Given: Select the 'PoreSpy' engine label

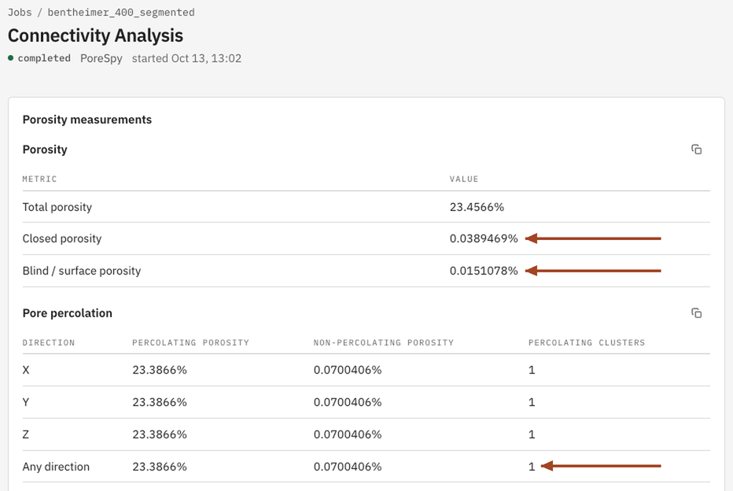Looking at the screenshot, I should point(101,58).
